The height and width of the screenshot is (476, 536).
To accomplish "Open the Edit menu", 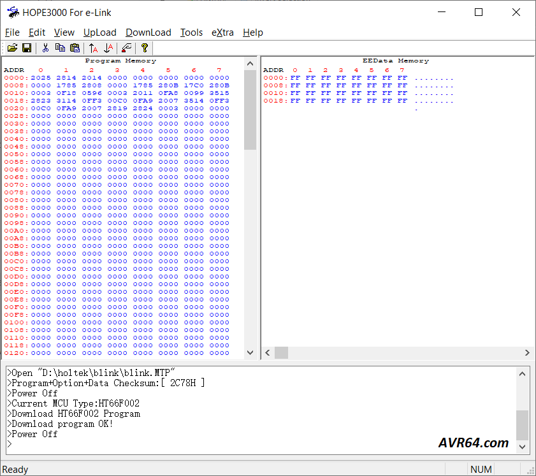I will (37, 32).
